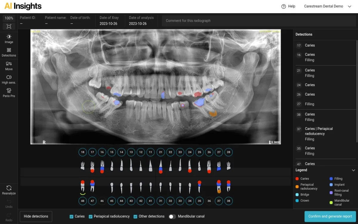Viewport: 358px width, 224px height.
Task: Select detection row 27 Filling
Action: click(326, 104)
